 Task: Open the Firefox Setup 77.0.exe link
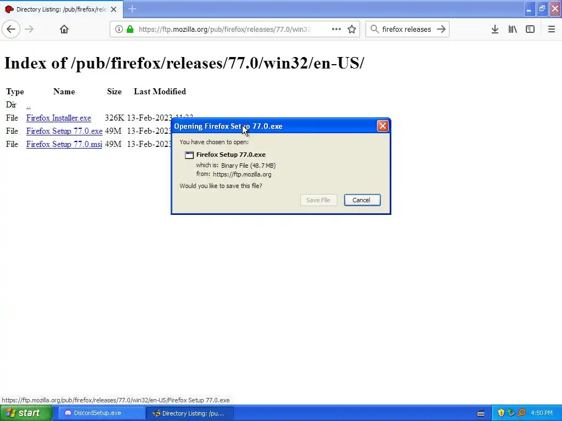pyautogui.click(x=64, y=131)
